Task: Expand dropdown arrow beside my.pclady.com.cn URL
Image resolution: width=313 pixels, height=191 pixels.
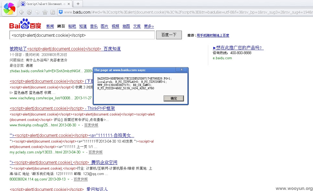Action: pyautogui.click(x=83, y=152)
